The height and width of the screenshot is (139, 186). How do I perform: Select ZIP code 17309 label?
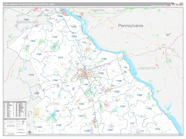(139, 95)
